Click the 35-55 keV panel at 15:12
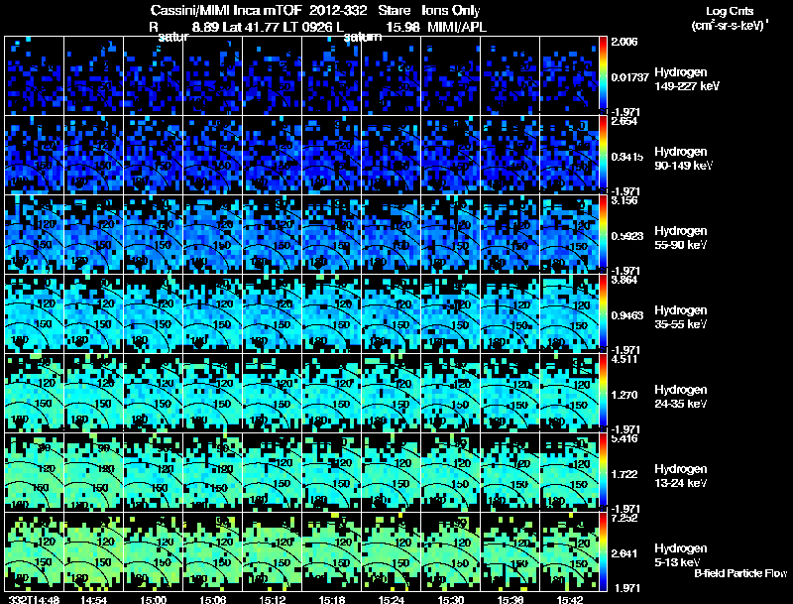The width and height of the screenshot is (793, 604). (272, 313)
